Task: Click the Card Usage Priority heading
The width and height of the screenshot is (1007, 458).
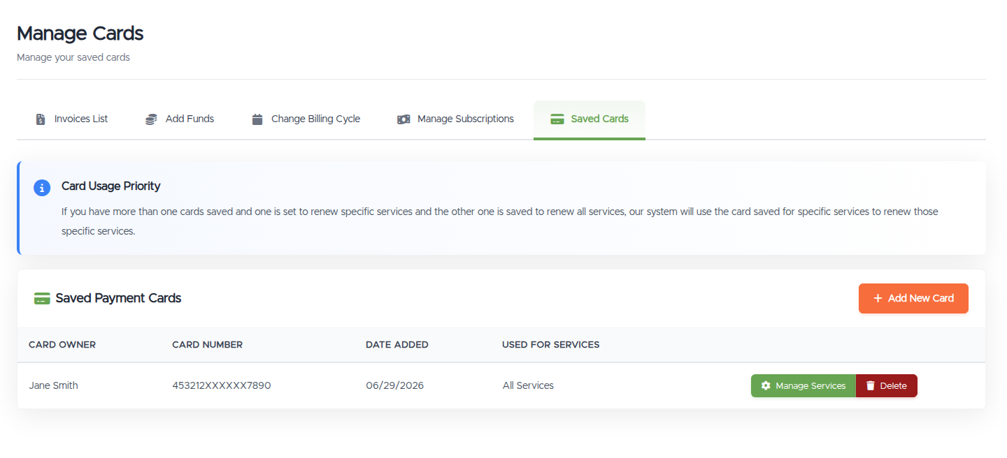Action: click(111, 186)
